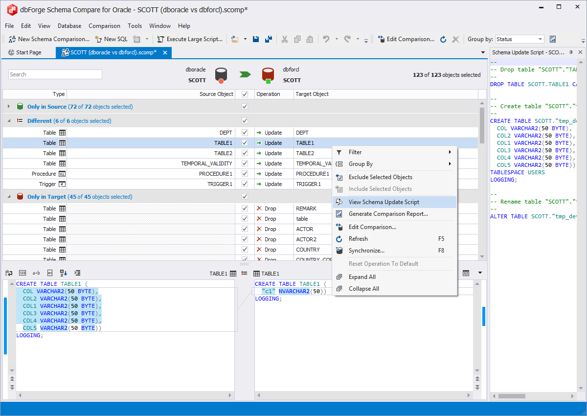Click the Edit Comparison toolbar button

pos(406,39)
